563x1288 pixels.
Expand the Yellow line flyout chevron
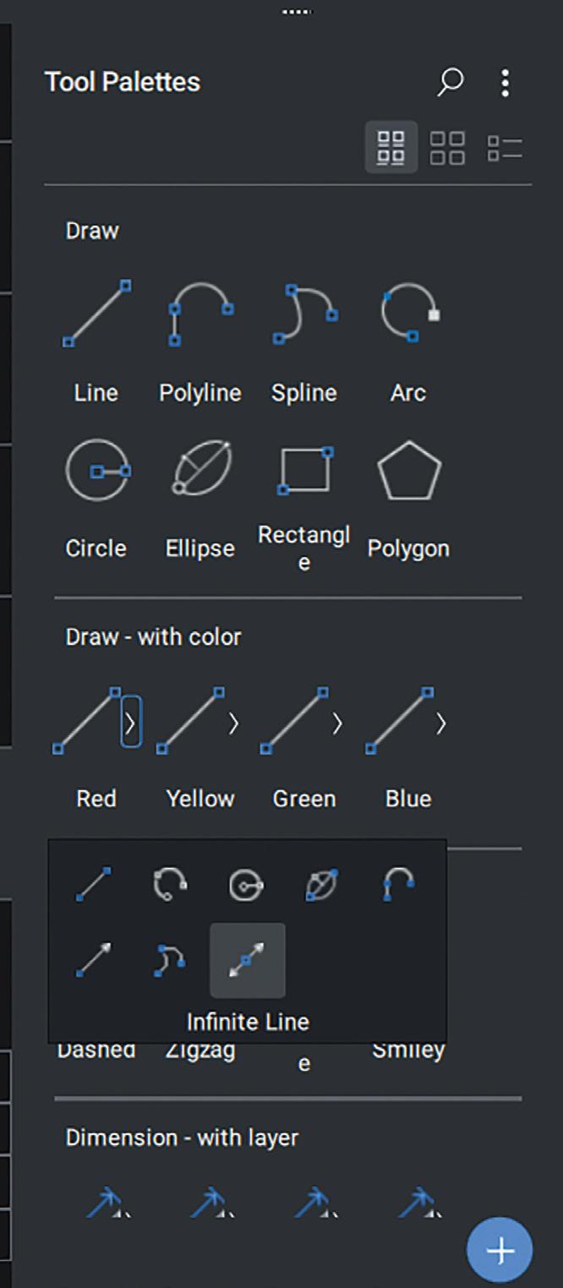coord(234,723)
